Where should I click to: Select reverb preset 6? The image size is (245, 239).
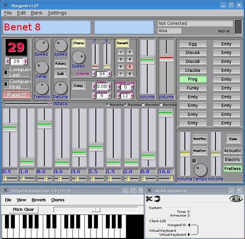130,67
